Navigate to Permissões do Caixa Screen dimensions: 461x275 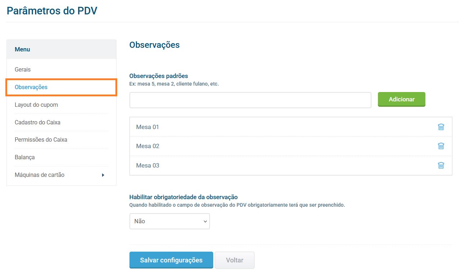(41, 140)
